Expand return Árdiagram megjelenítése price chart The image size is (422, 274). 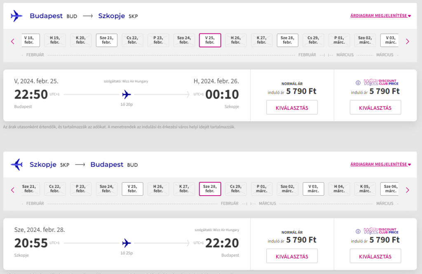[380, 164]
